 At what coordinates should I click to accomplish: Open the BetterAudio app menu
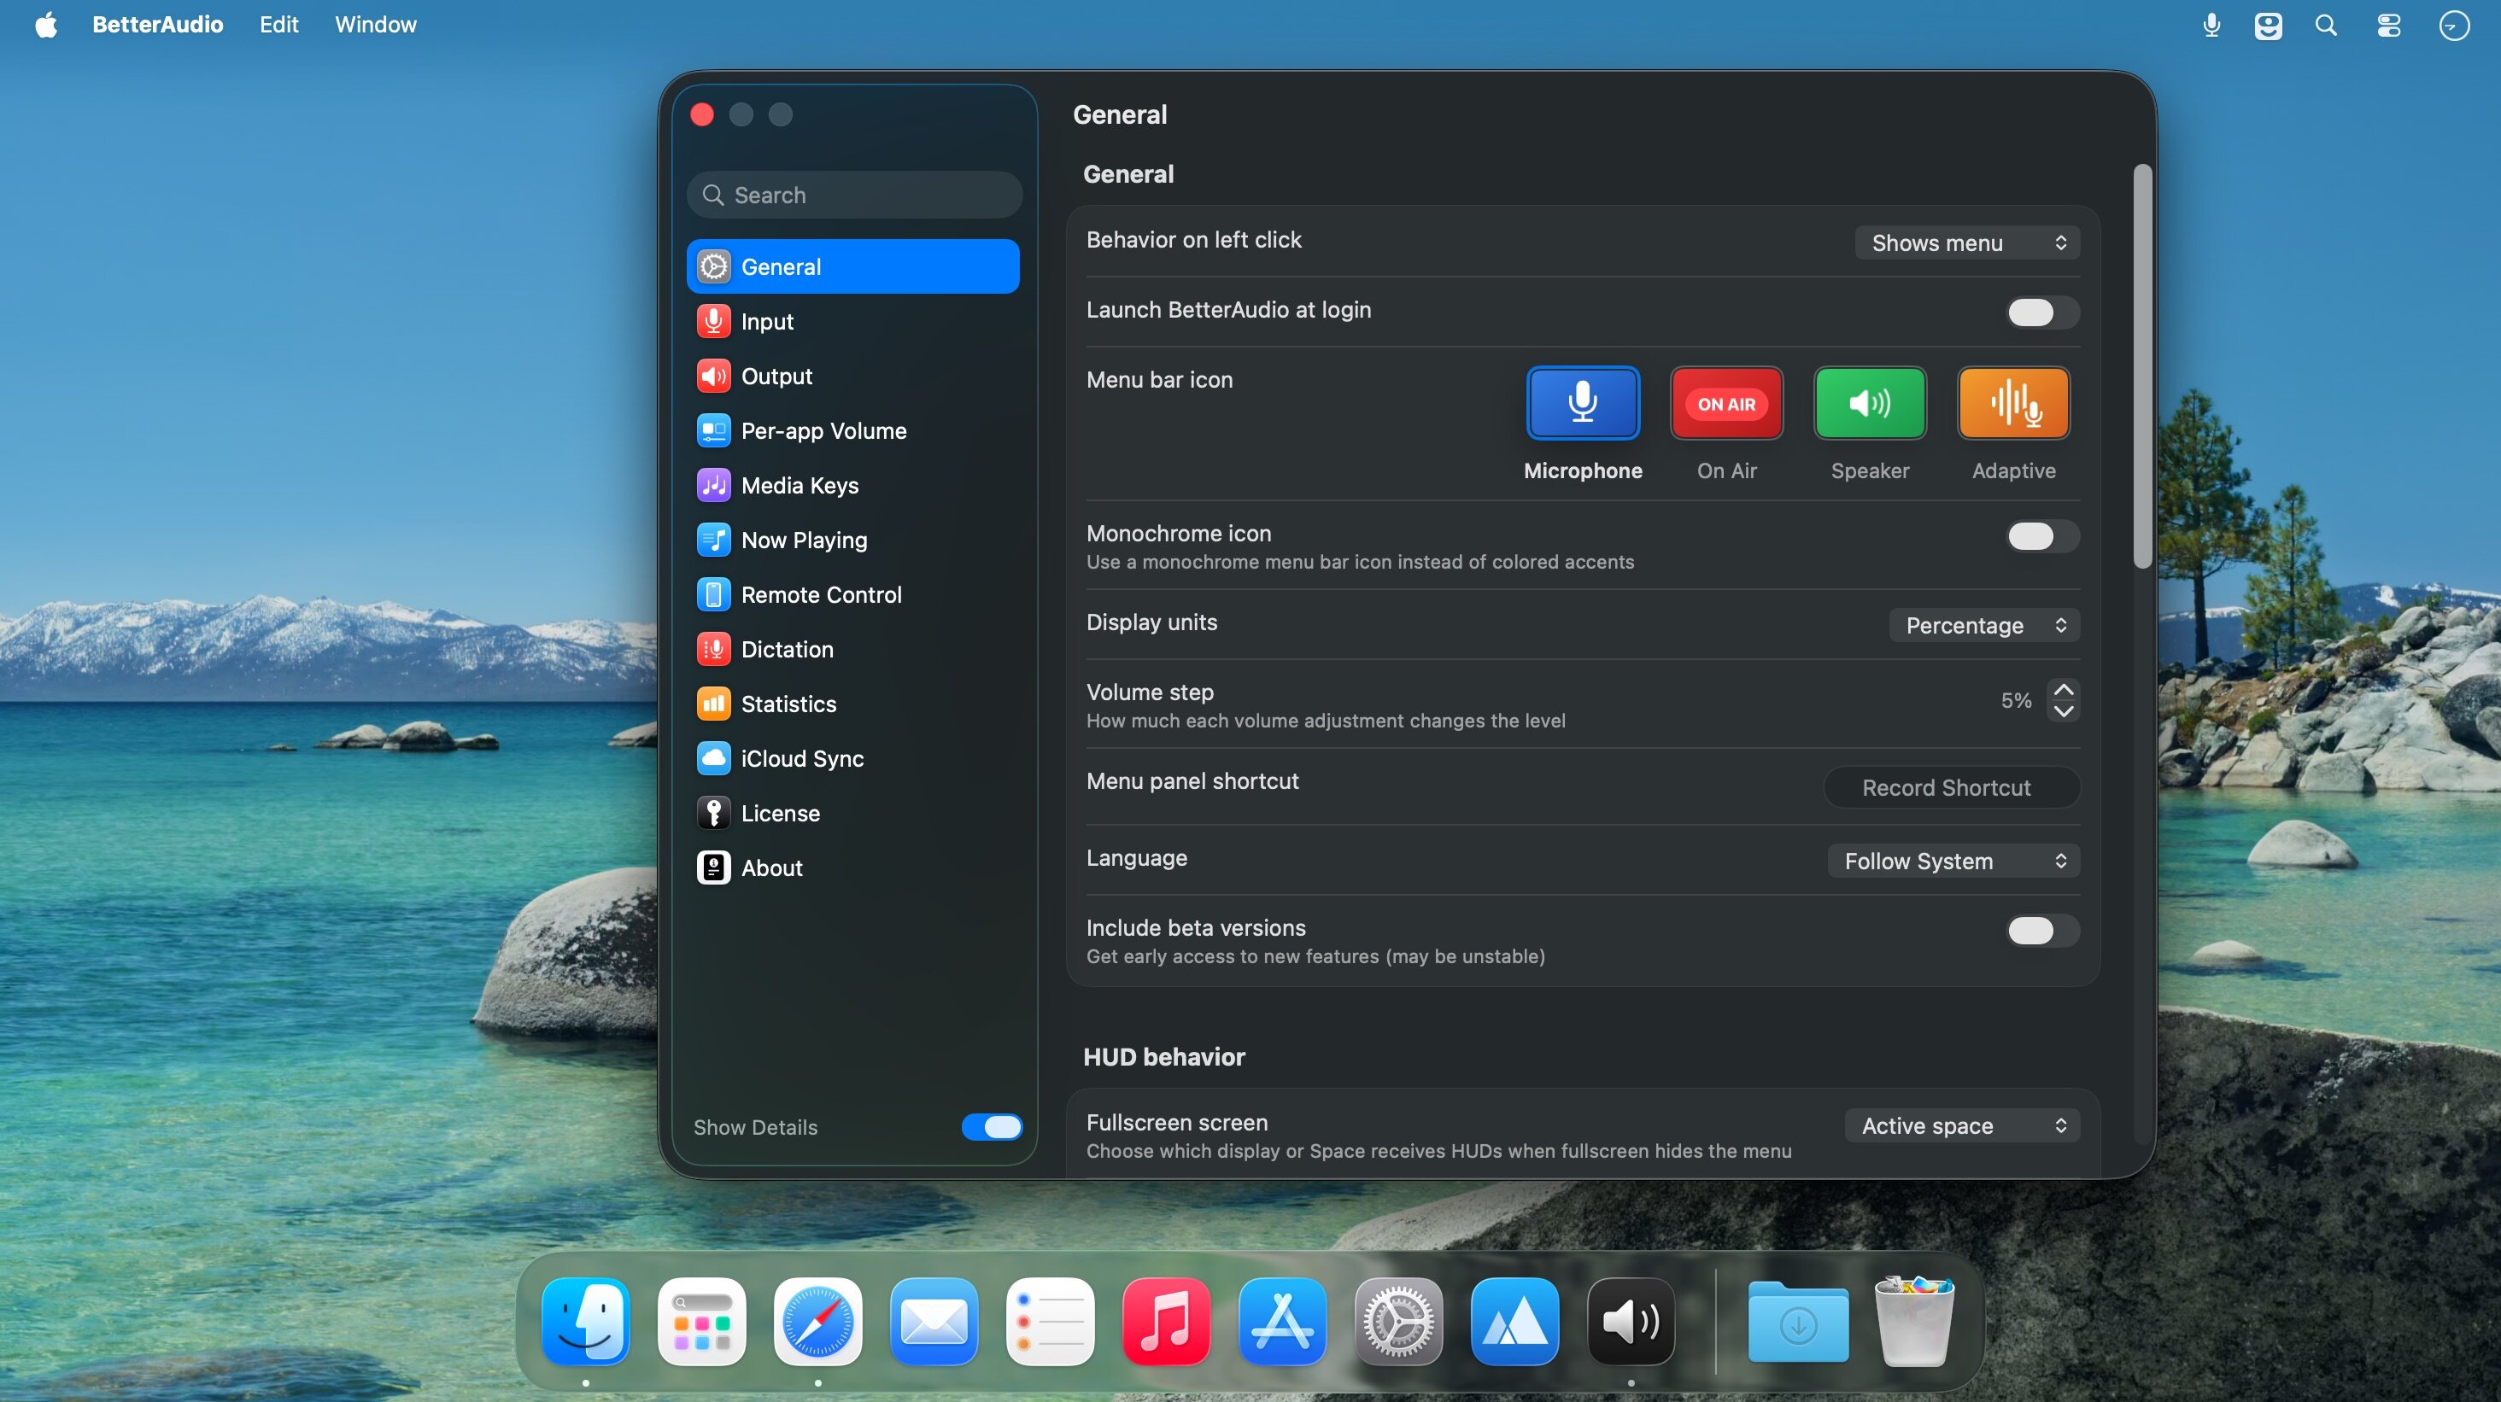pos(157,24)
